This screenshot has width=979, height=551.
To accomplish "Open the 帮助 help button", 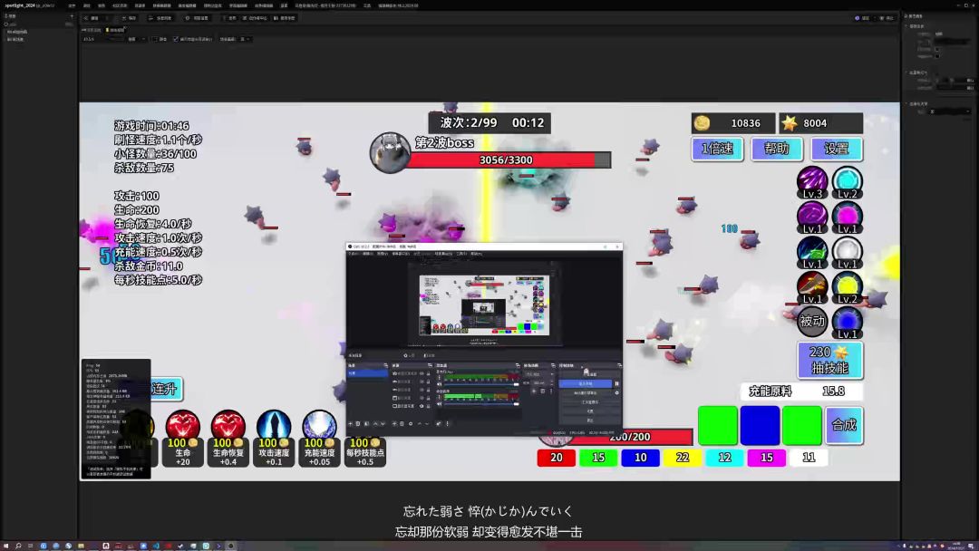I will 776,150.
